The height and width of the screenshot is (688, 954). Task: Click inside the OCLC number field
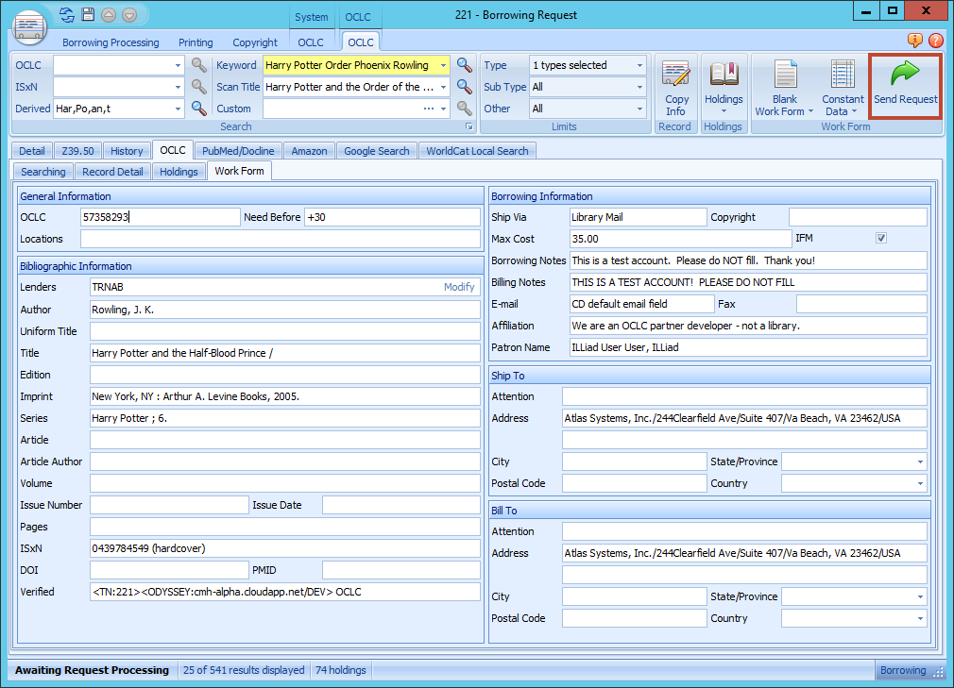click(161, 217)
